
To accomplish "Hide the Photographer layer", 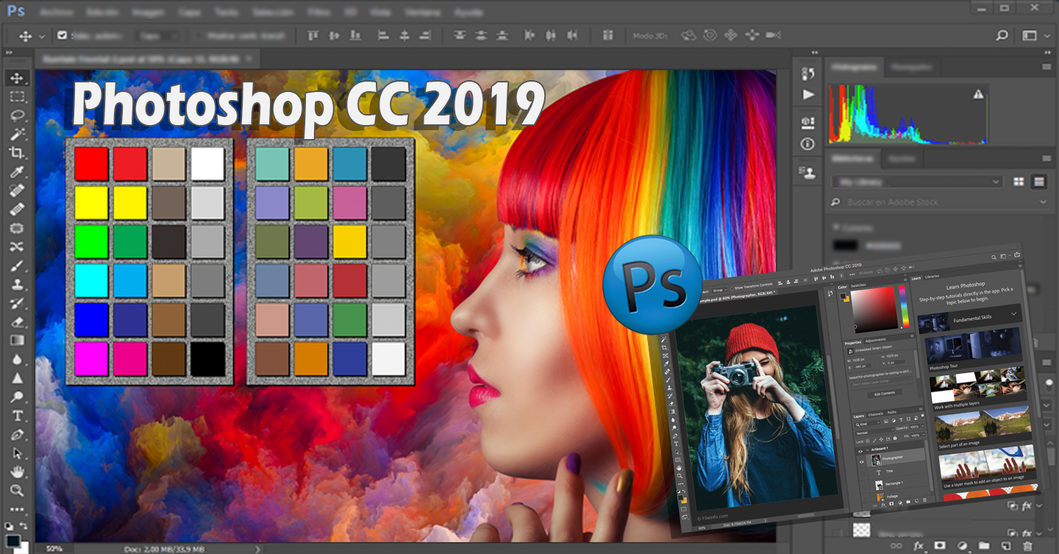I will pos(862,462).
